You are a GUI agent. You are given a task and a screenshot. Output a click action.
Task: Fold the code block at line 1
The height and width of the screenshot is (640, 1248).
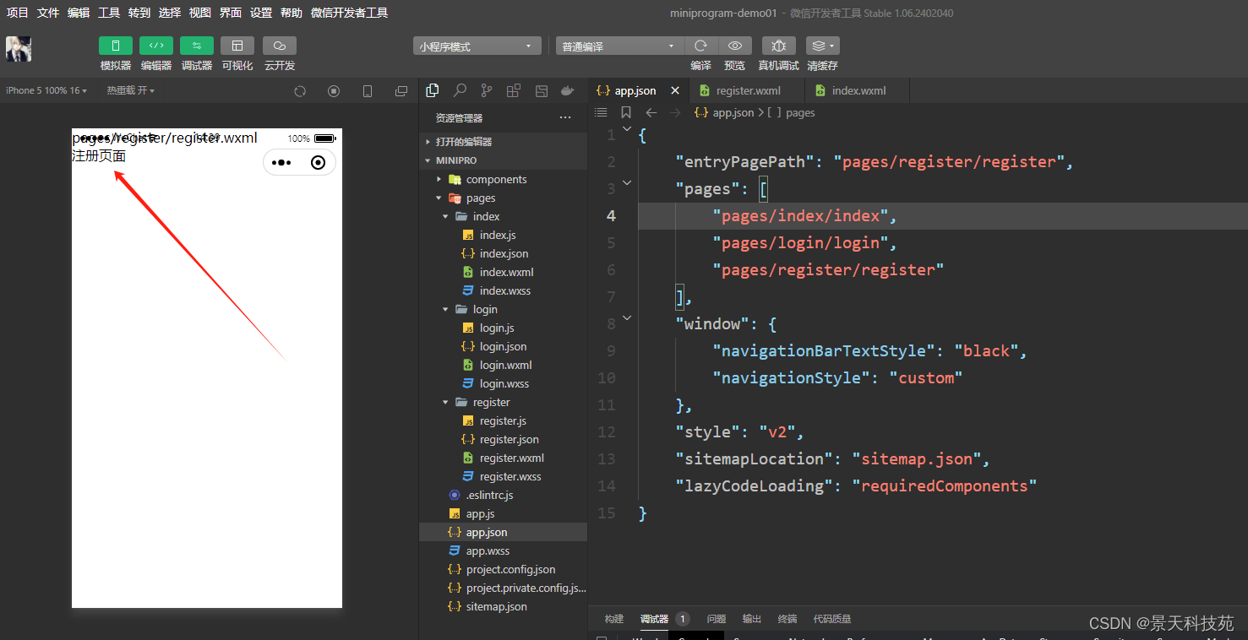tap(627, 129)
